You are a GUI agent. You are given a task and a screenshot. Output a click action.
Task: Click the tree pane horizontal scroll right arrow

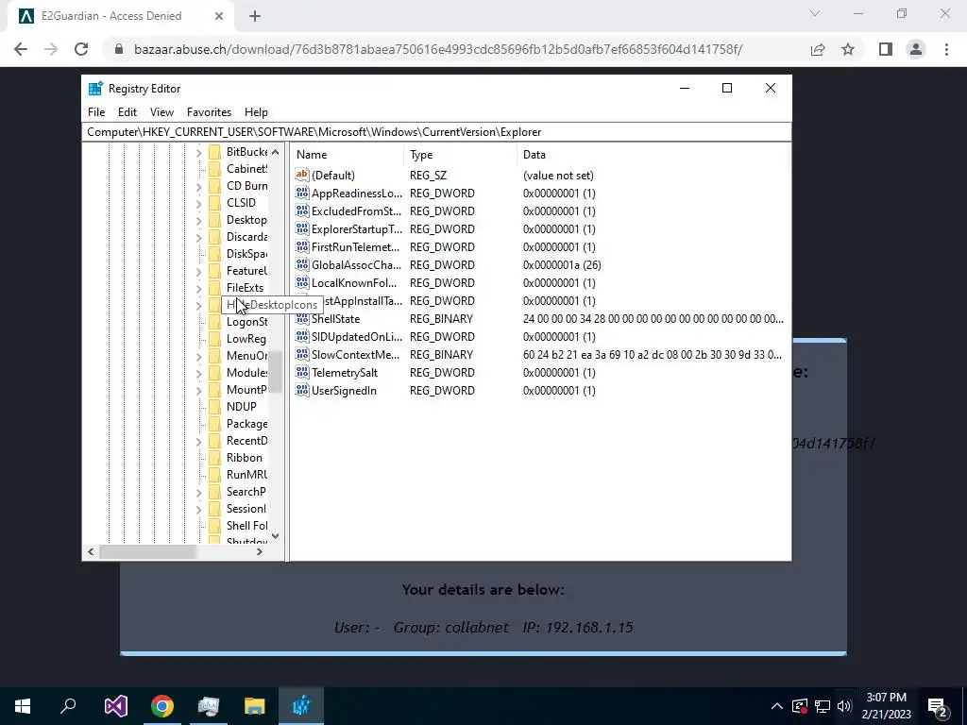260,551
